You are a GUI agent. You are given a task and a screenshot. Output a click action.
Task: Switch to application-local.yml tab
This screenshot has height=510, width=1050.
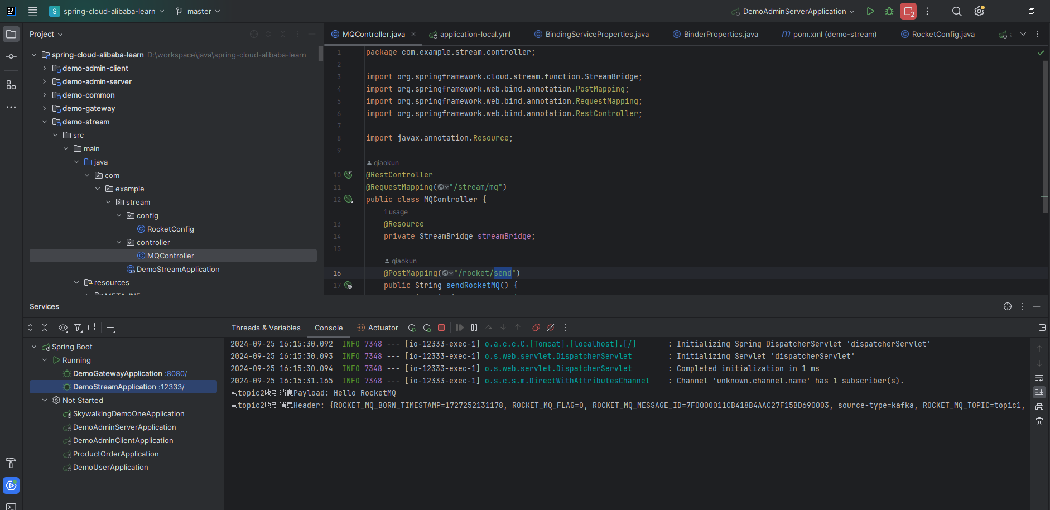tap(470, 34)
